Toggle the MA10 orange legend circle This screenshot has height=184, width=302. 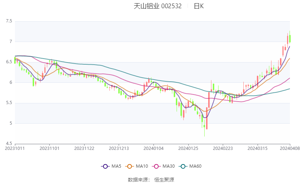(129, 166)
